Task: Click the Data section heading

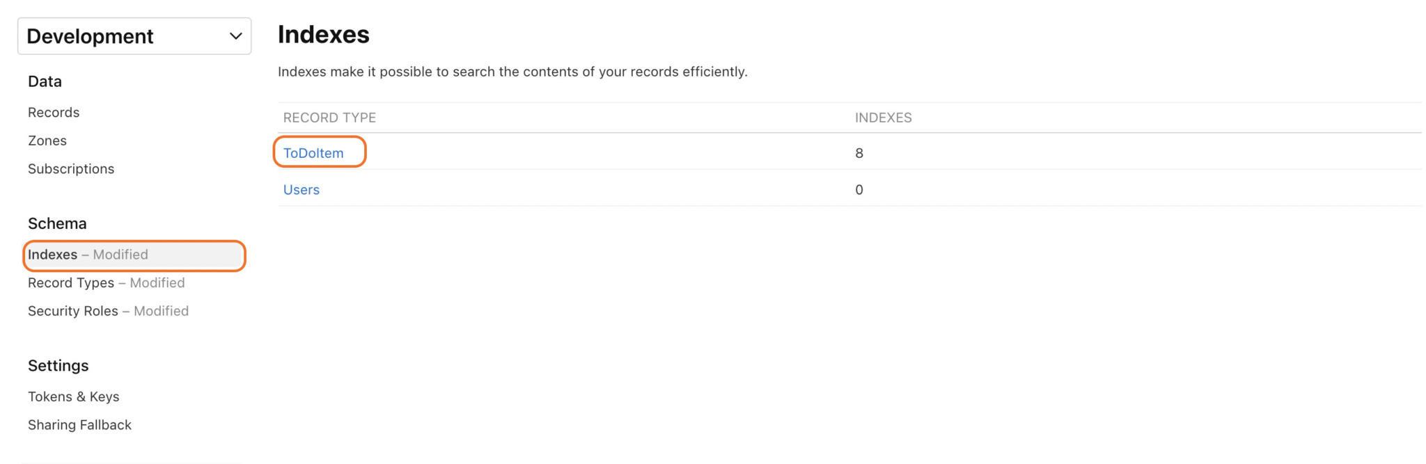Action: [45, 81]
